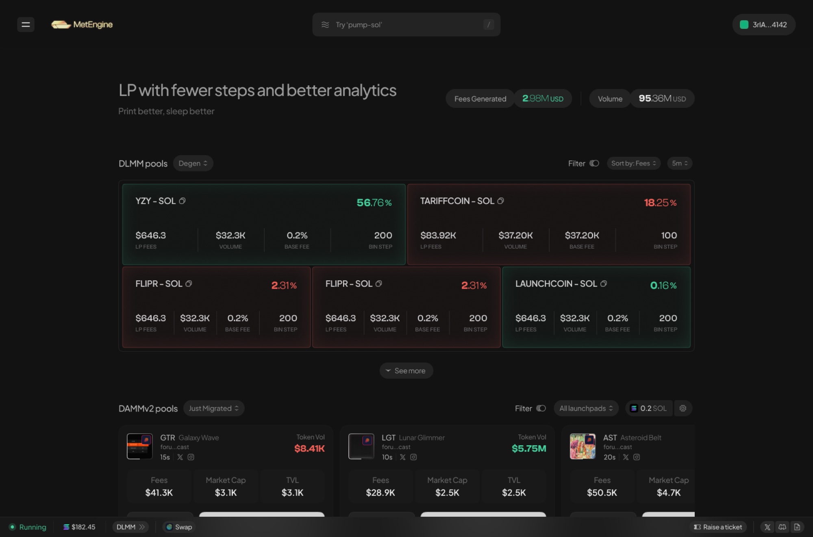
Task: Open wallet 3rlA...4142 button
Action: [764, 25]
